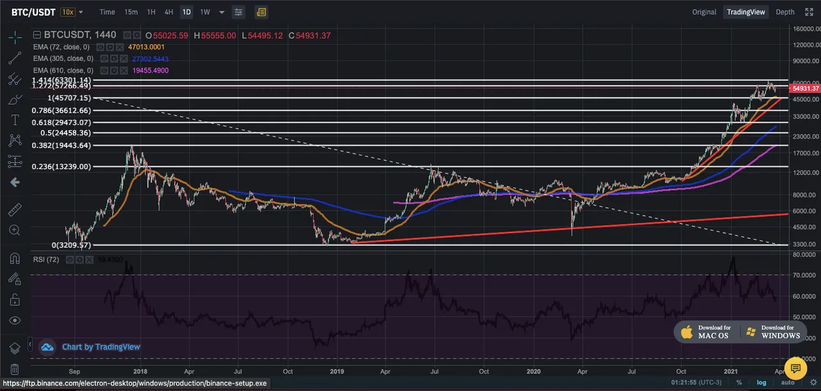
Task: Hide the EMA 610 line
Action: point(105,70)
